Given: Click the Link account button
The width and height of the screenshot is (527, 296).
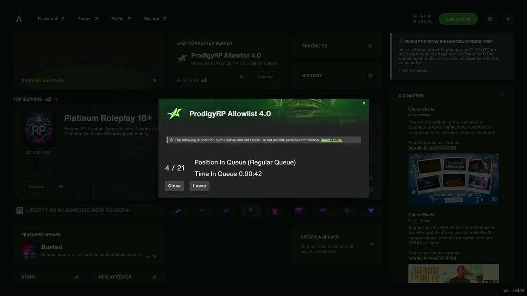Looking at the screenshot, I should (x=458, y=19).
